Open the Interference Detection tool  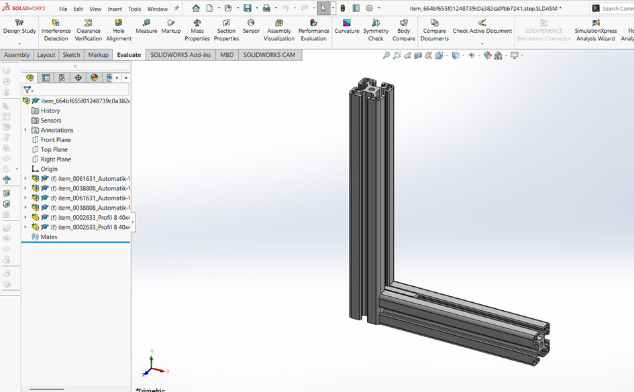[x=56, y=30]
